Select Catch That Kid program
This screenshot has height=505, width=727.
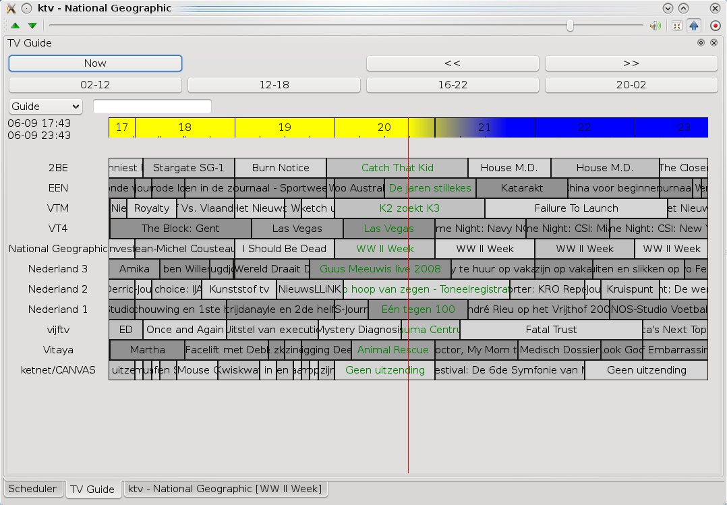(397, 168)
